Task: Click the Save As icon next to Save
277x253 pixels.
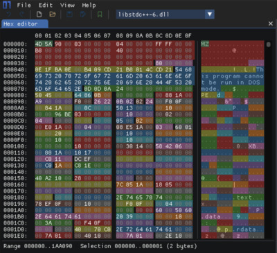Action: tap(82, 15)
